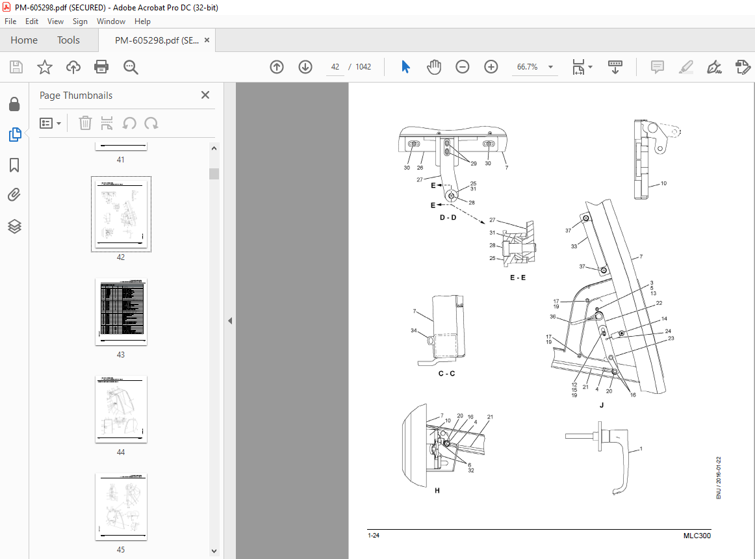Viewport: 755px width, 559px height.
Task: Select page 44 thumbnail
Action: pyautogui.click(x=121, y=409)
